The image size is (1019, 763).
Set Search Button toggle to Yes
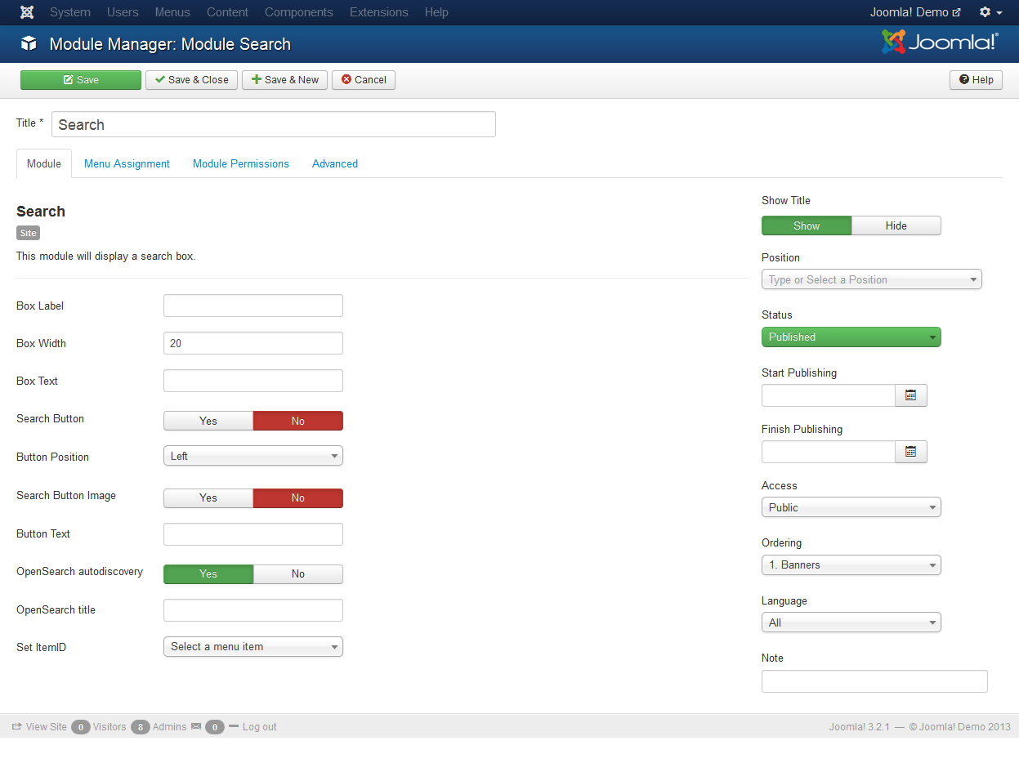pos(208,421)
